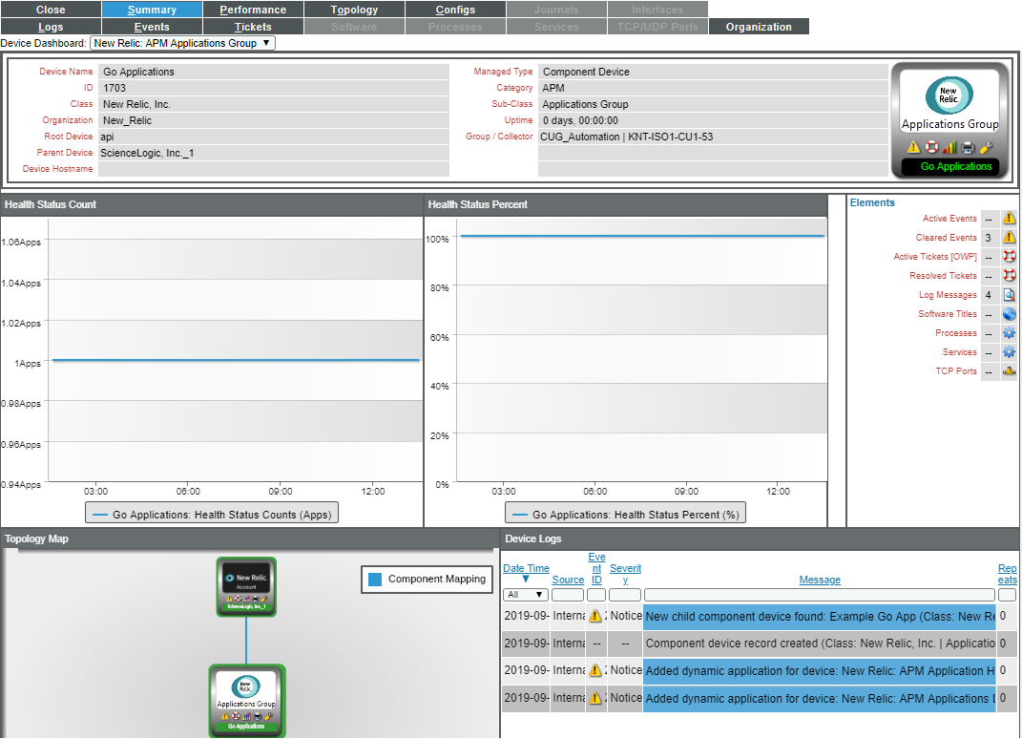This screenshot has width=1022, height=739.
Task: Switch to Summary tab
Action: (x=152, y=10)
